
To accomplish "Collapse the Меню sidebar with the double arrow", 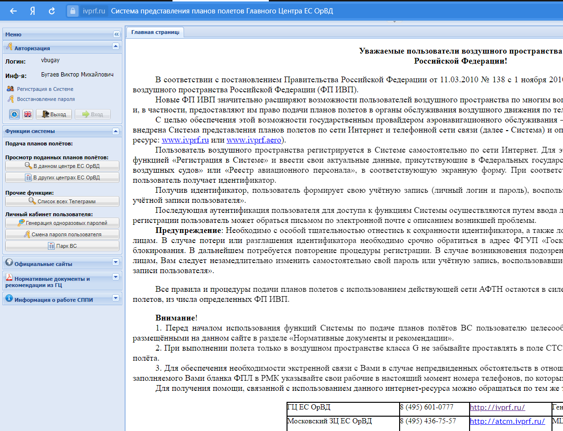I will pyautogui.click(x=116, y=34).
